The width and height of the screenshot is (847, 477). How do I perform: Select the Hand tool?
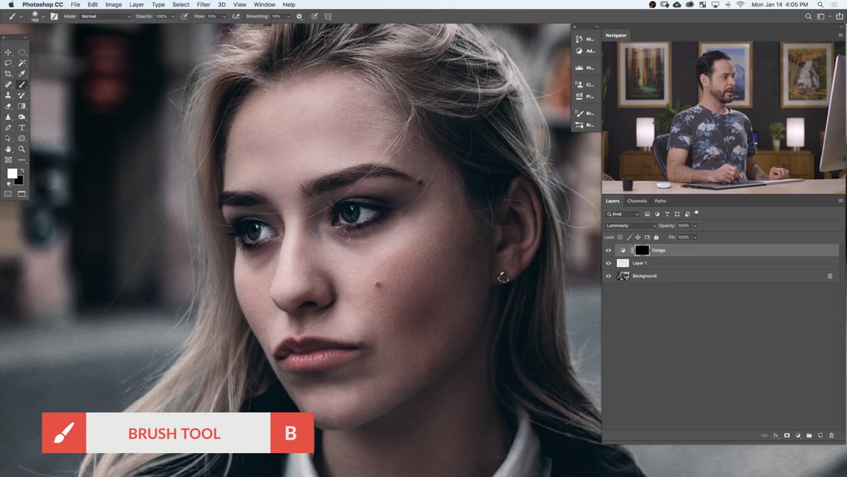8,149
